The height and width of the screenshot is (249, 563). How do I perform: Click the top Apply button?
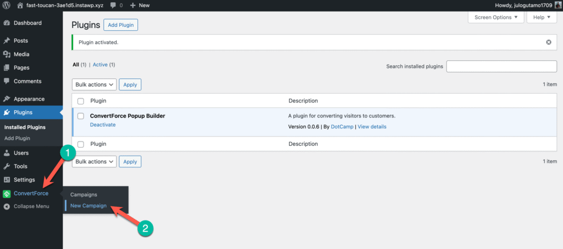[x=130, y=84]
